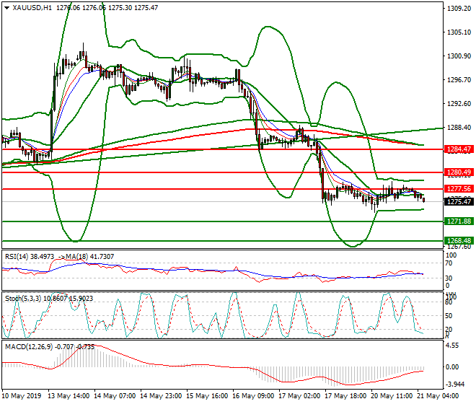Click the 15 May 16:00 time axis label

click(207, 396)
